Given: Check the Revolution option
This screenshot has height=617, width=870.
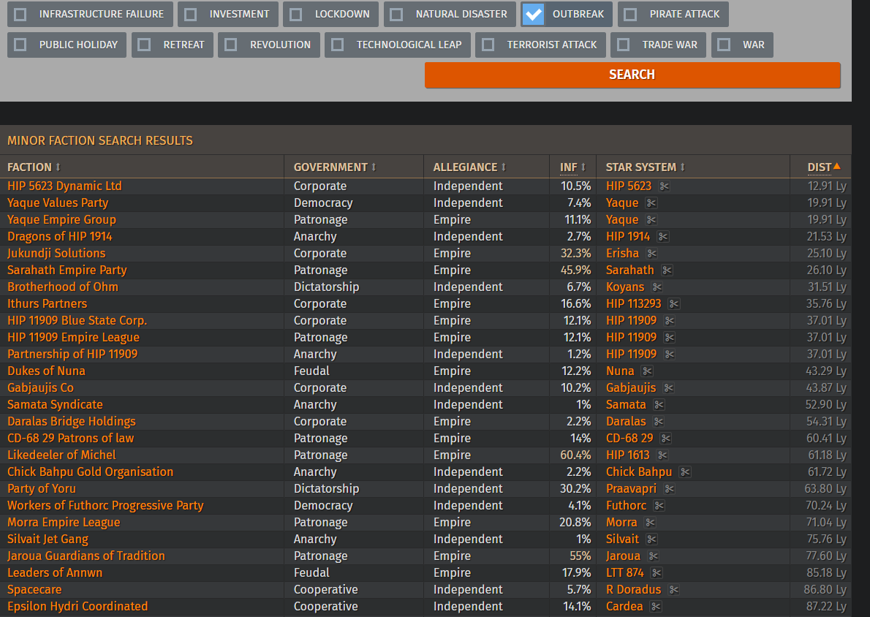Looking at the screenshot, I should [x=231, y=45].
